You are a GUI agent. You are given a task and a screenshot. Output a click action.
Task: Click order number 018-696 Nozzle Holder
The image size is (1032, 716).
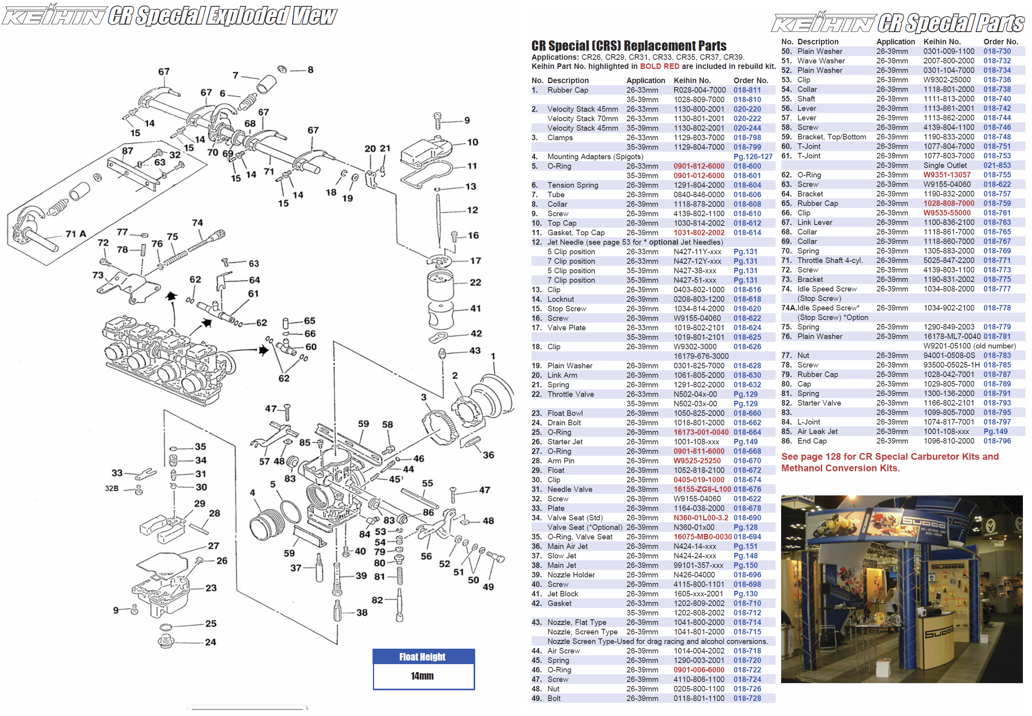(x=747, y=575)
